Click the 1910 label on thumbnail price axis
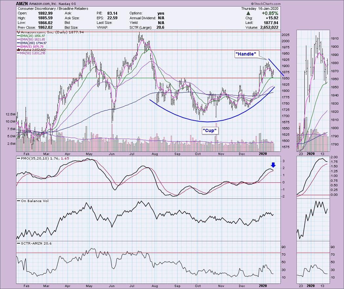Screen dimensions: 344x289 click(x=334, y=39)
